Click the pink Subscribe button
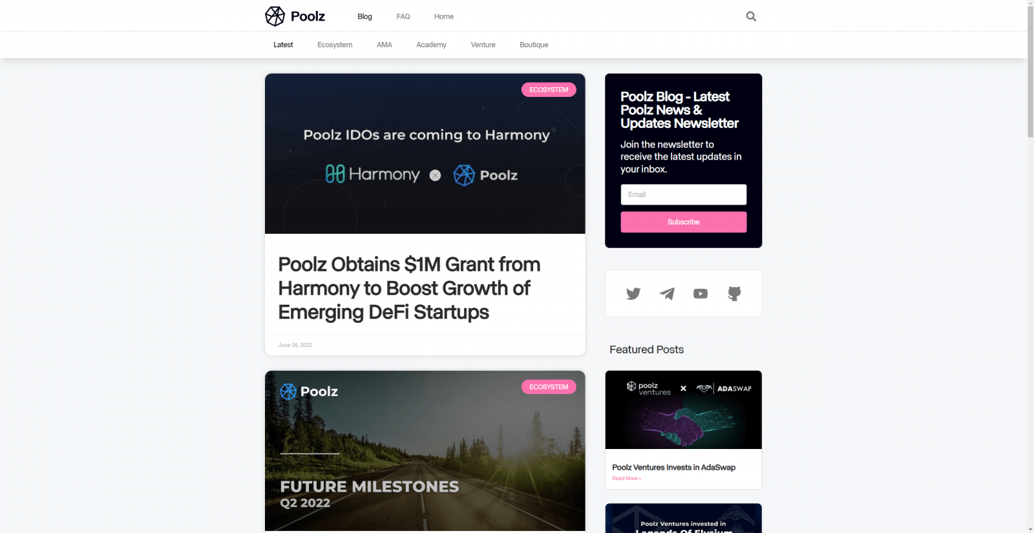The image size is (1034, 533). (x=684, y=222)
